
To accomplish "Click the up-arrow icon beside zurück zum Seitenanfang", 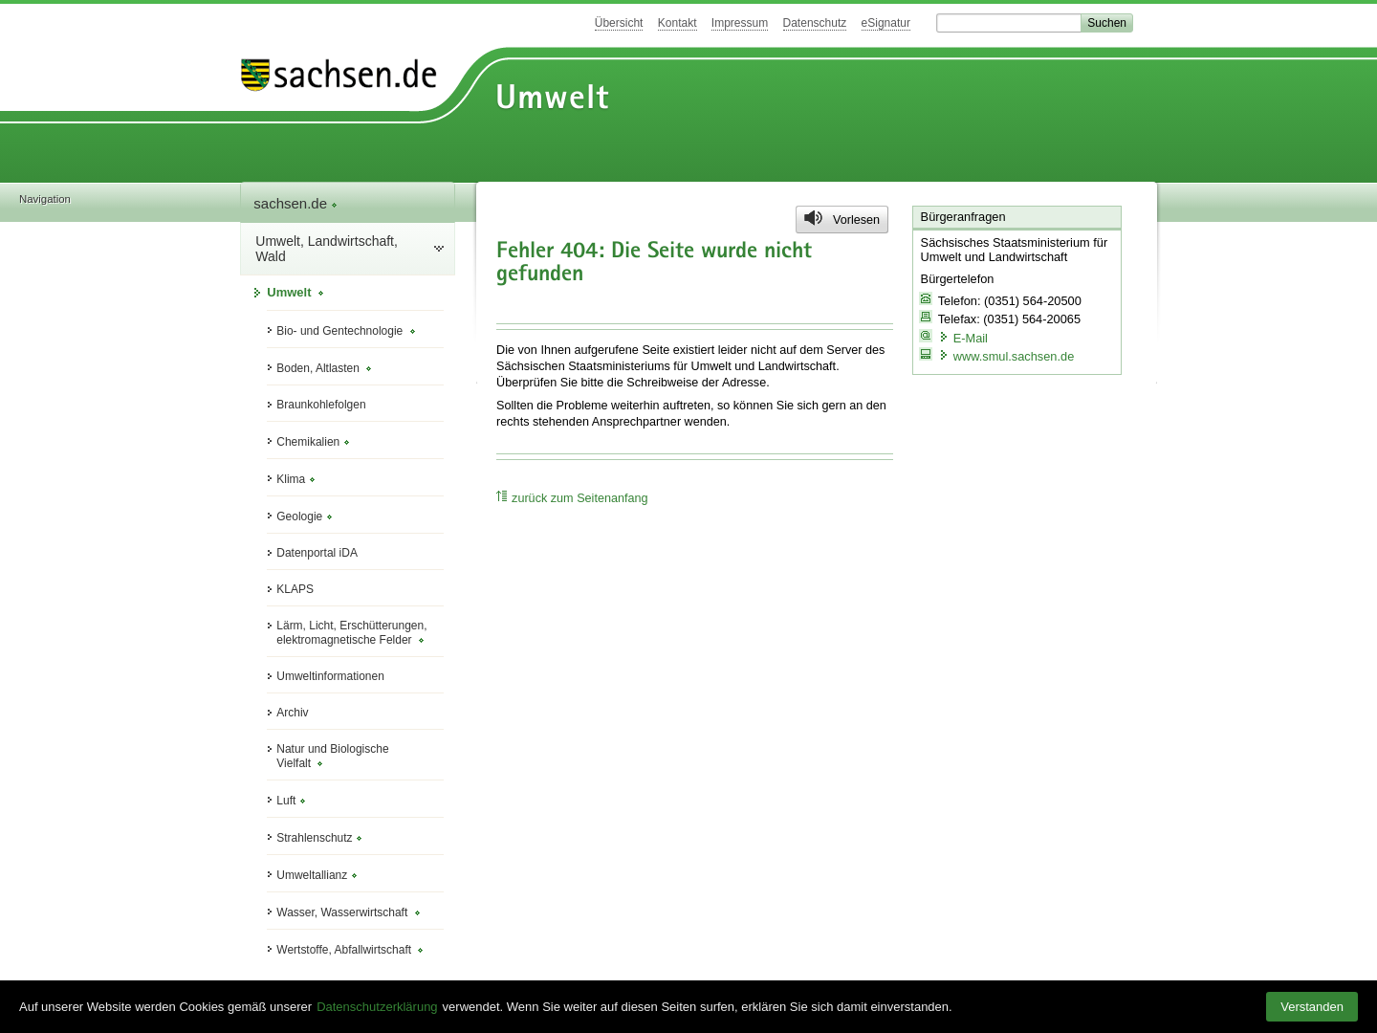I will pyautogui.click(x=502, y=495).
